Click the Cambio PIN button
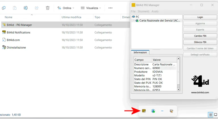This screenshot has height=119, width=218. [x=200, y=36]
